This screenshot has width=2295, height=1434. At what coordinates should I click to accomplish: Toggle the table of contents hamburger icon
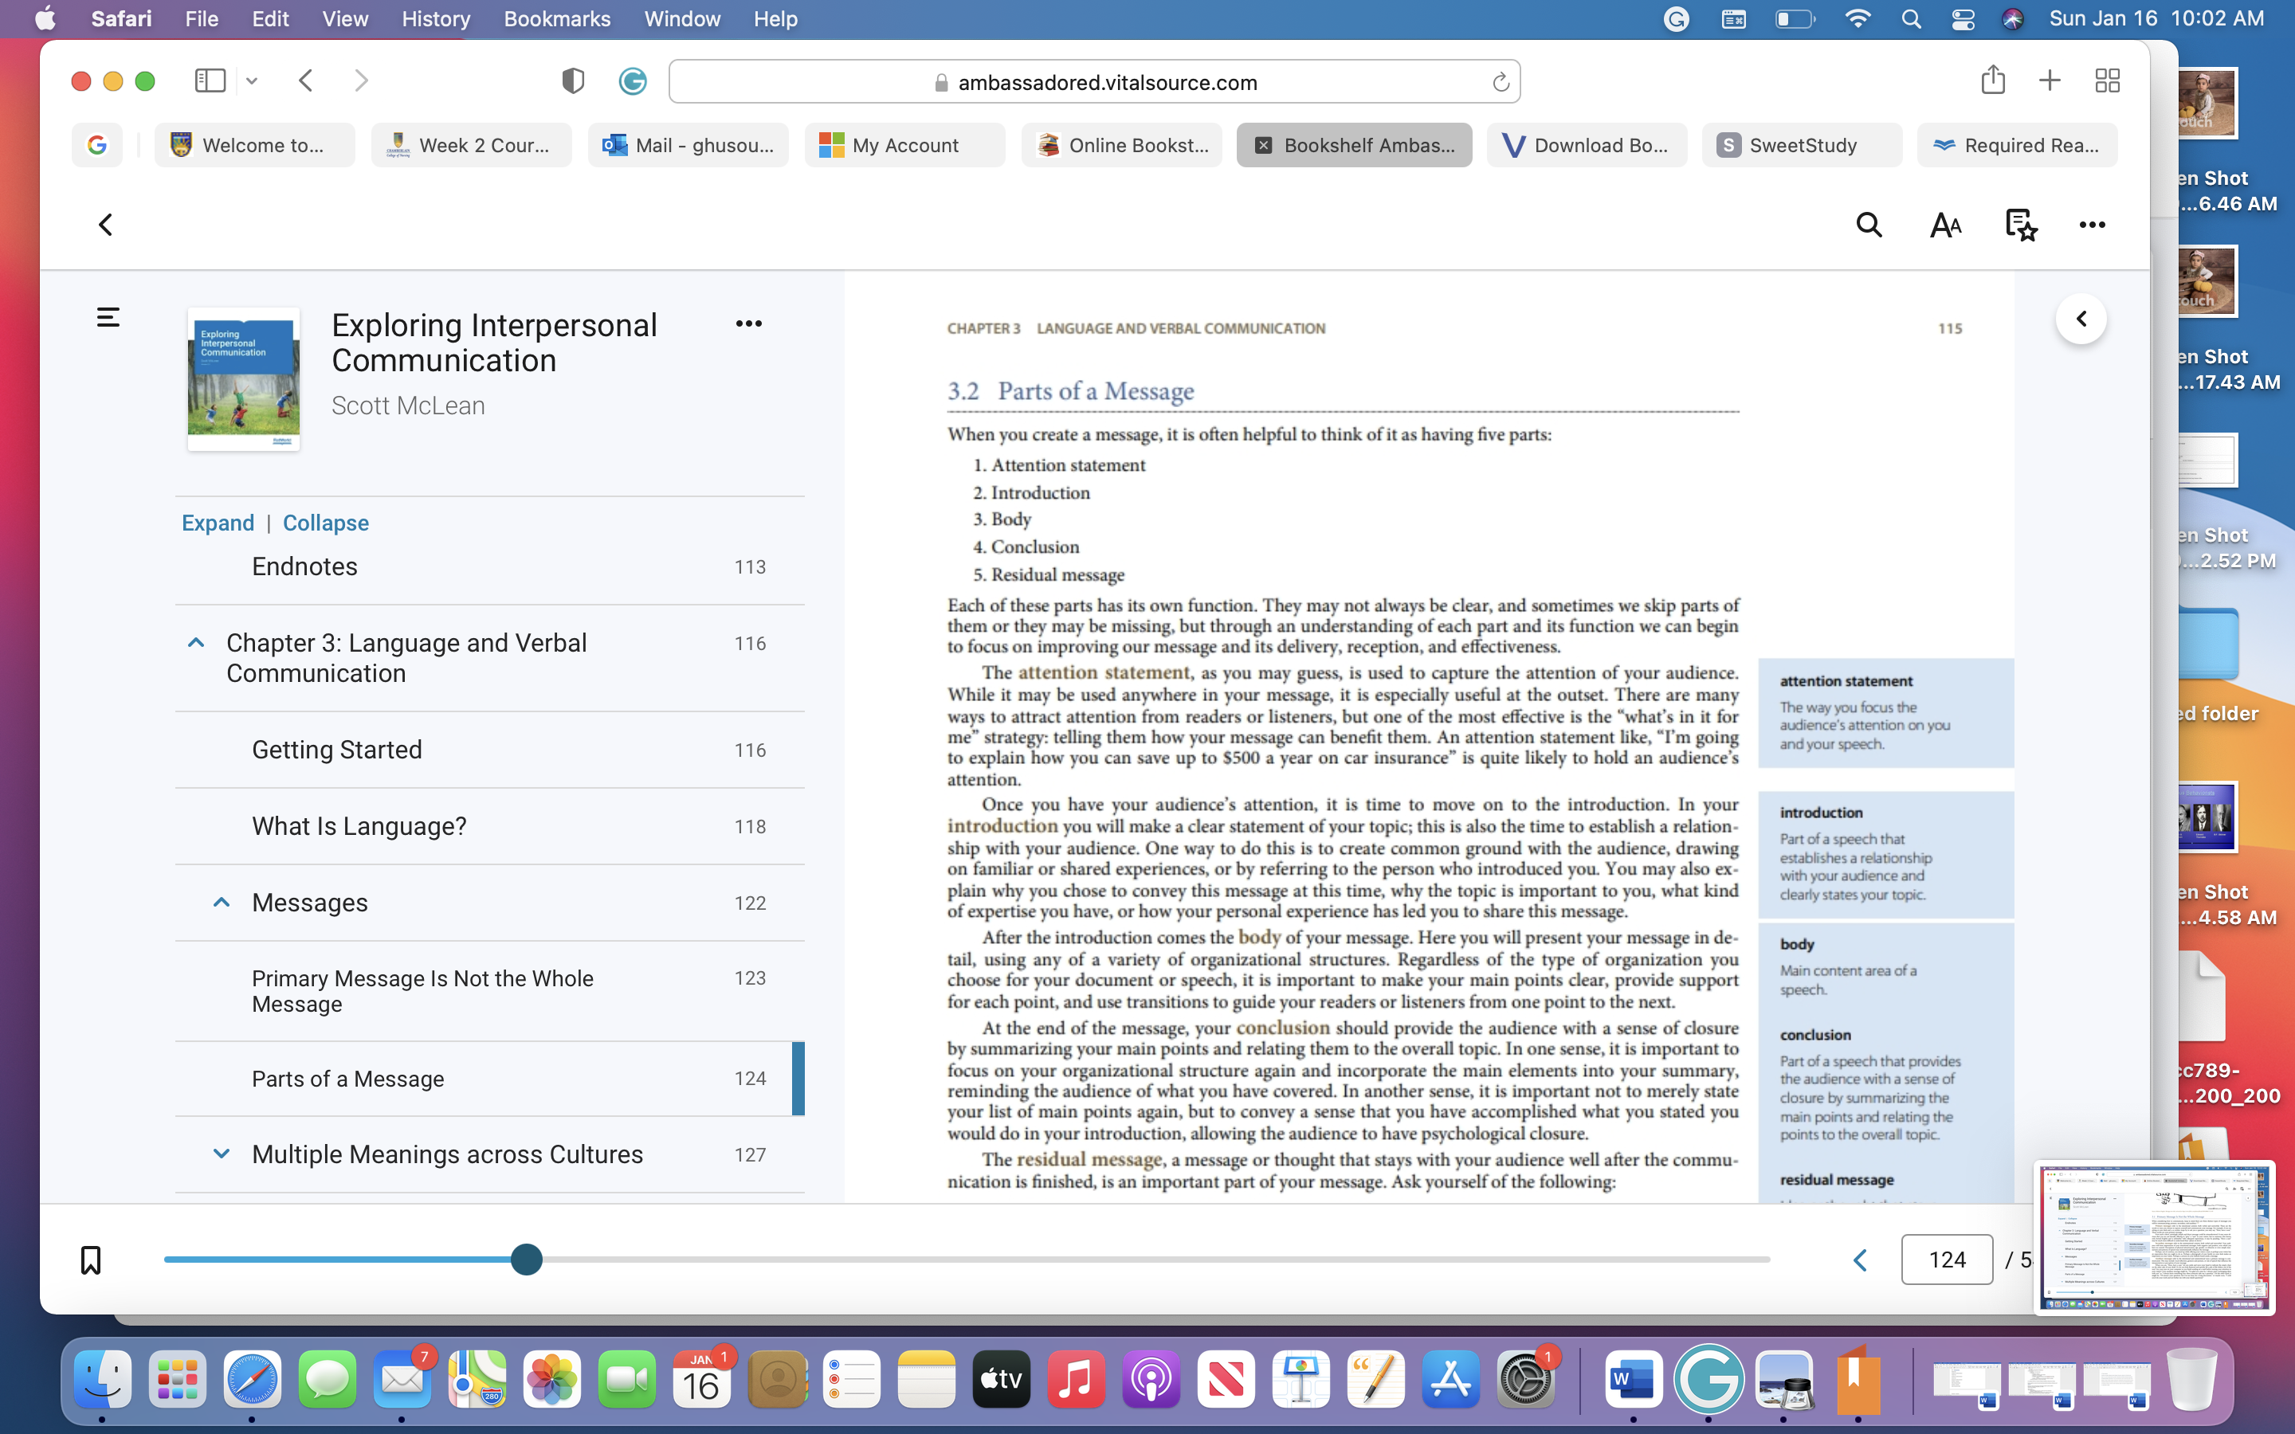point(108,317)
